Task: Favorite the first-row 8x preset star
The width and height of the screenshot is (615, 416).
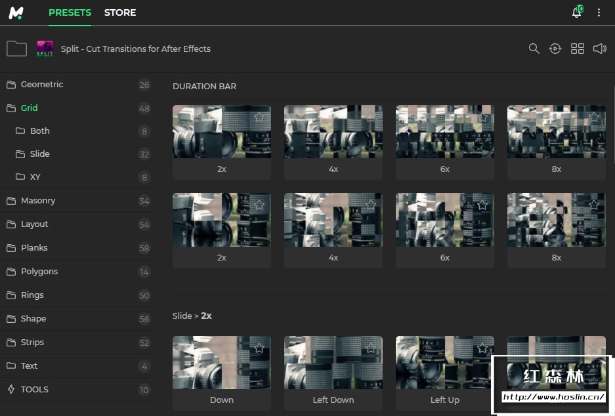Action: coord(594,117)
